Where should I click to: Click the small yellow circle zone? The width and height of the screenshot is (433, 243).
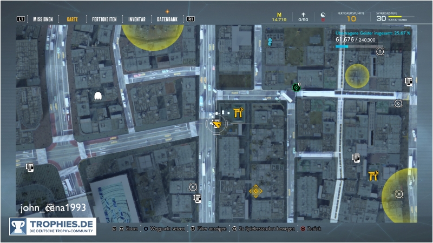pyautogui.click(x=357, y=75)
